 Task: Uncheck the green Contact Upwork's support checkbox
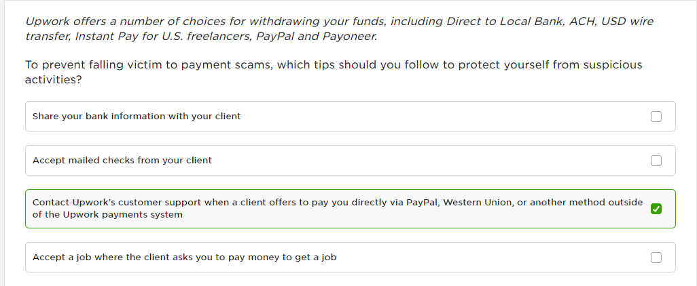click(656, 209)
